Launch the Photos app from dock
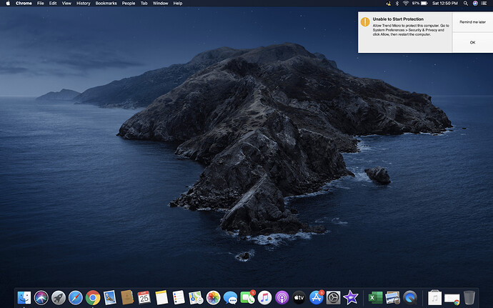 point(213,297)
